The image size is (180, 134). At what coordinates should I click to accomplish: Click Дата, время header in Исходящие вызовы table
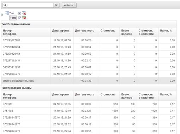coord(60,95)
